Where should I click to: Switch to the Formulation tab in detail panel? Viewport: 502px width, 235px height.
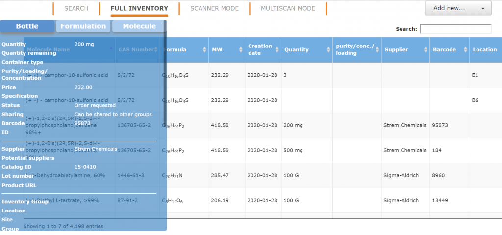click(x=83, y=26)
